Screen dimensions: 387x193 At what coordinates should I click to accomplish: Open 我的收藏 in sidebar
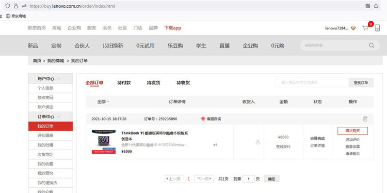coord(45,164)
